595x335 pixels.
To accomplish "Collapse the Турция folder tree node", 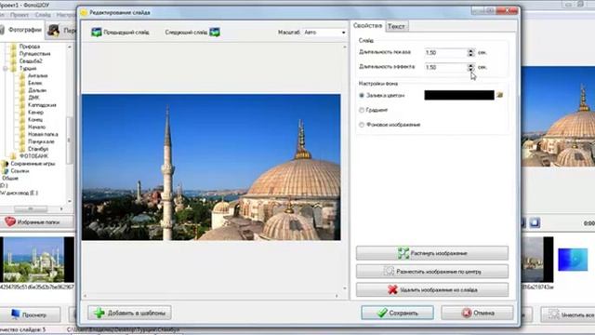I will 6,68.
